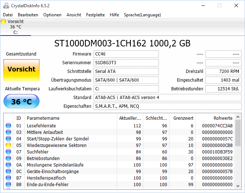
Task: Open the Optionen menu
Action: [52, 15]
